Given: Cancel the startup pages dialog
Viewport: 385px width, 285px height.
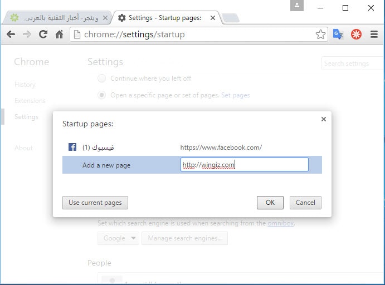Looking at the screenshot, I should [x=305, y=203].
